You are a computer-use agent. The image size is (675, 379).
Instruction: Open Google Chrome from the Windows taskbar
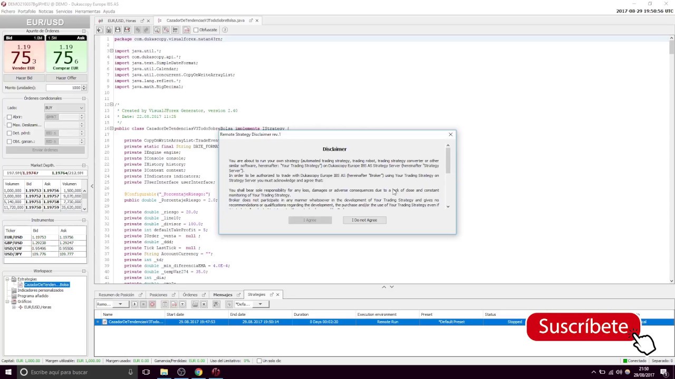coord(198,372)
